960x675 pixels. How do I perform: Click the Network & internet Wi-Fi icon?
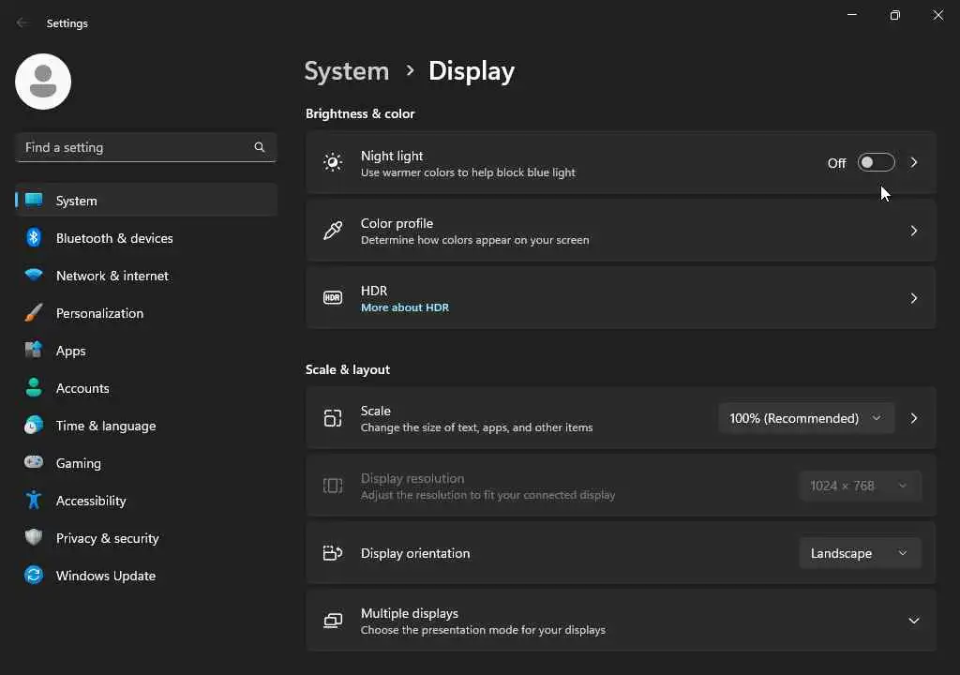pos(34,276)
